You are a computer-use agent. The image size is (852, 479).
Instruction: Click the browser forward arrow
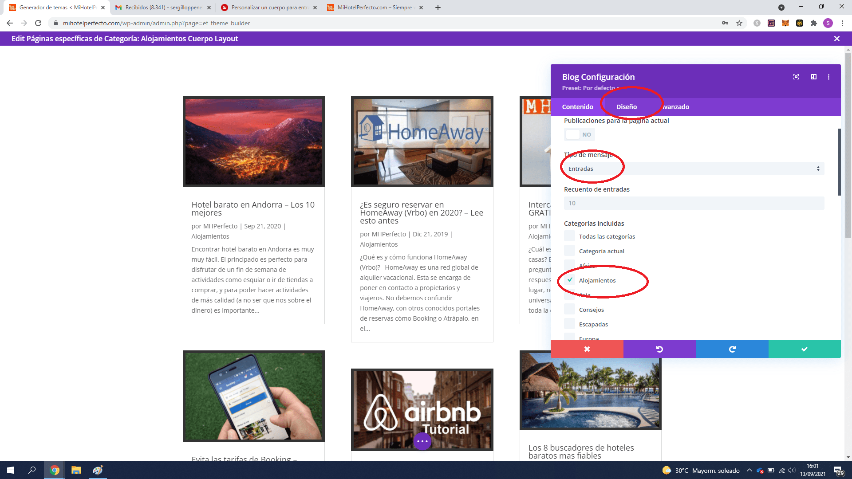[x=24, y=23]
